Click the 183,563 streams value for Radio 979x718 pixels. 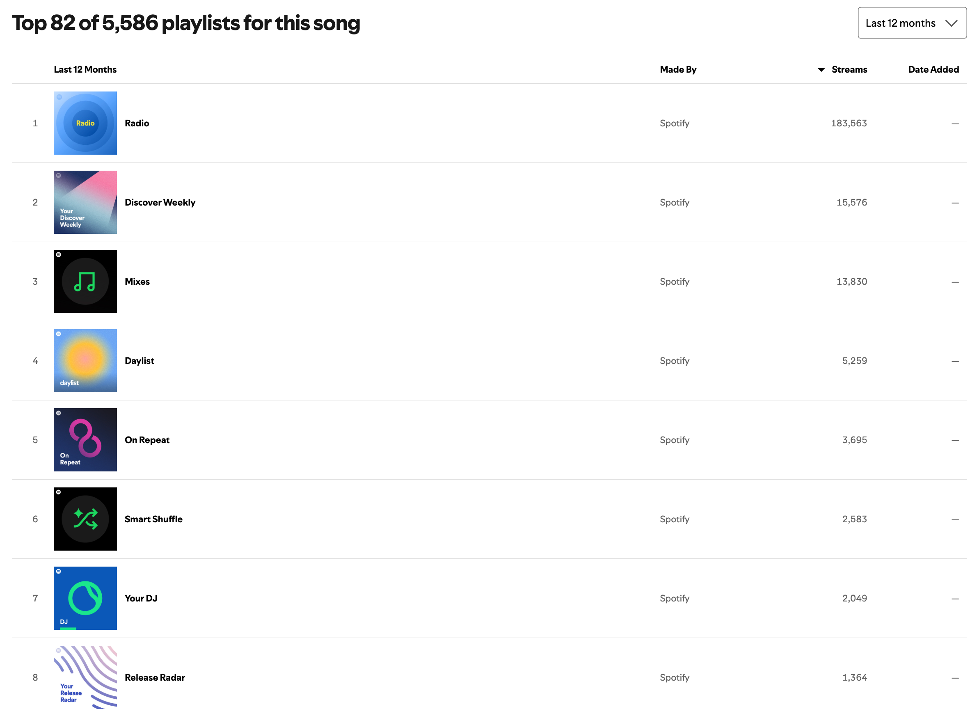tap(848, 123)
